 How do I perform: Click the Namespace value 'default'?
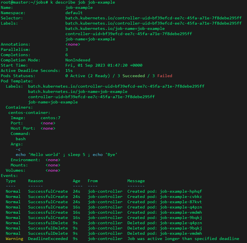(74, 13)
